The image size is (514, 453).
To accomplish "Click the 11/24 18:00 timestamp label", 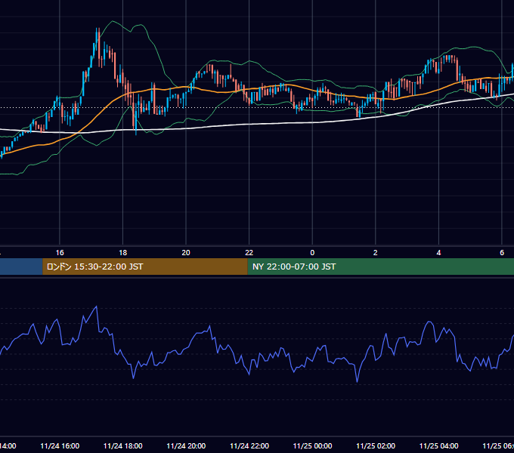I will [123, 446].
